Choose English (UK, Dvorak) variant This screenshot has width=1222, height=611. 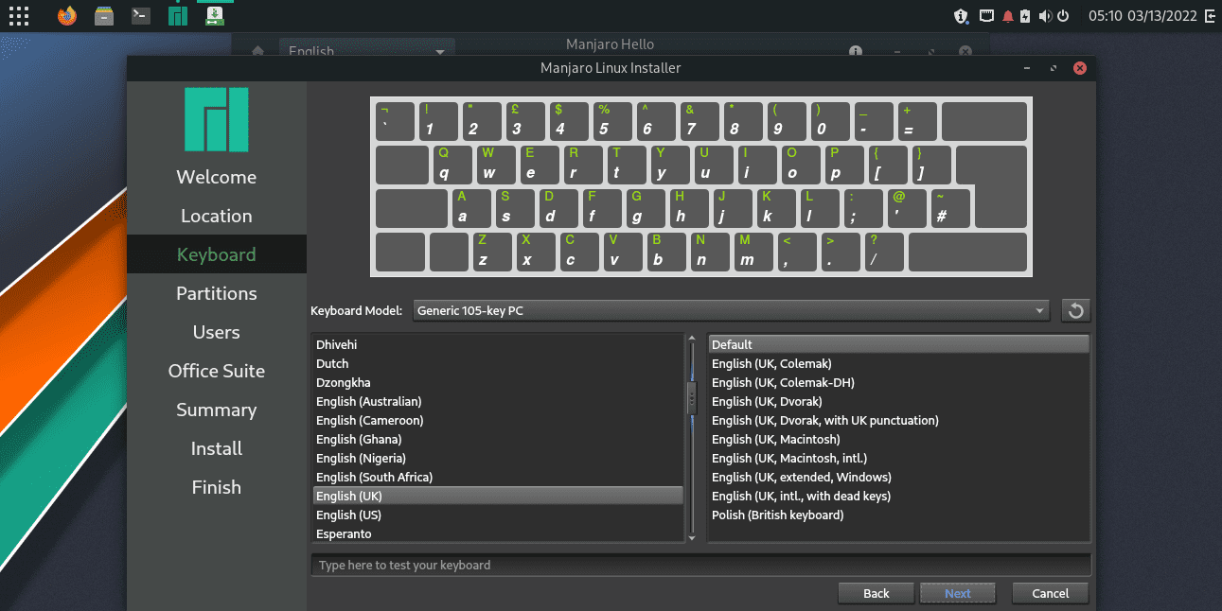coord(899,401)
